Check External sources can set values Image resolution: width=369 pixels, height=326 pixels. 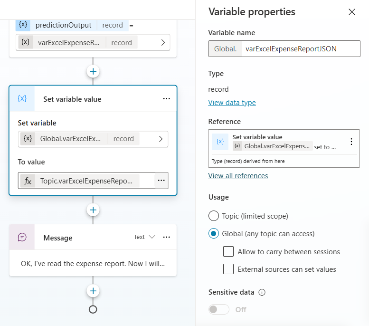(228, 269)
